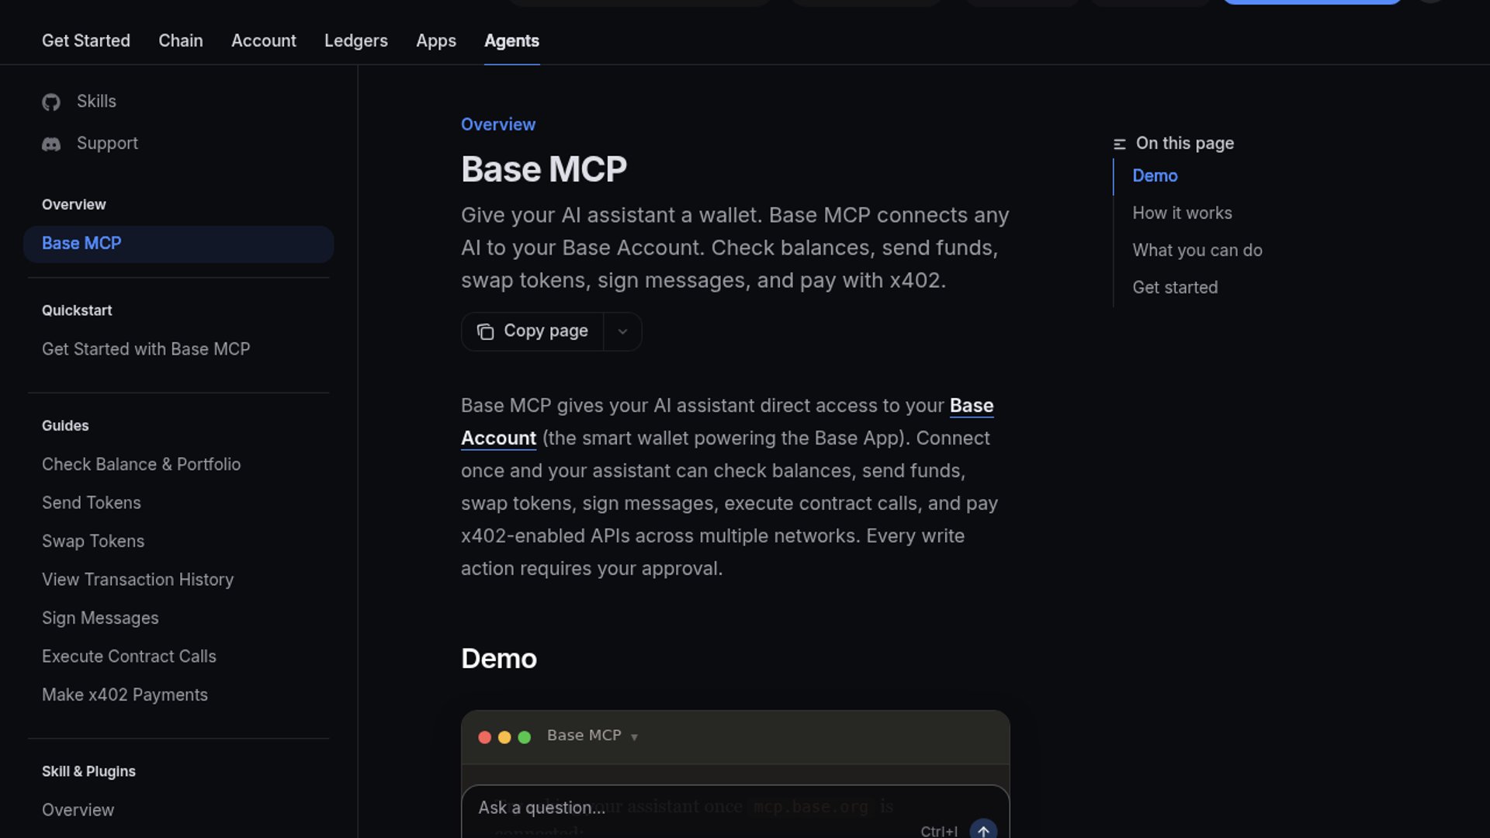Screen dimensions: 1490x838
Task: Select Base MCP in sidebar
Action: [178, 244]
